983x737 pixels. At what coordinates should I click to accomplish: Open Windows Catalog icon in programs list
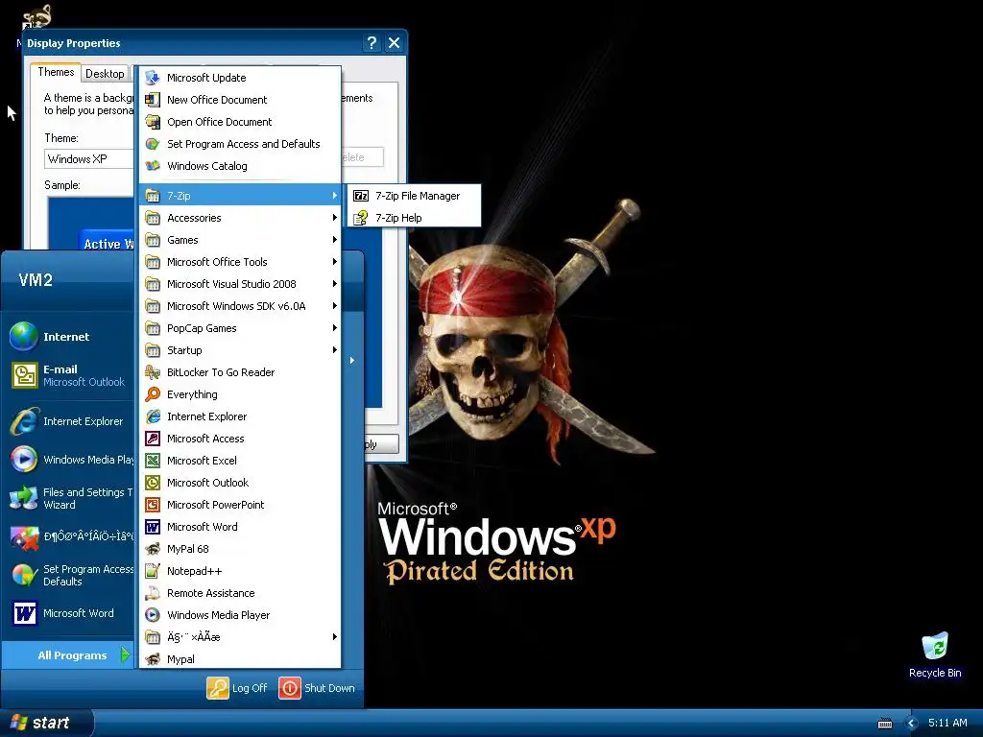point(153,166)
